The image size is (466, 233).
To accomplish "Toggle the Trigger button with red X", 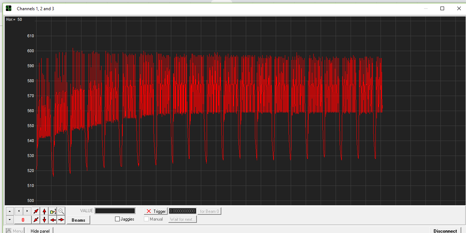I will coord(156,211).
